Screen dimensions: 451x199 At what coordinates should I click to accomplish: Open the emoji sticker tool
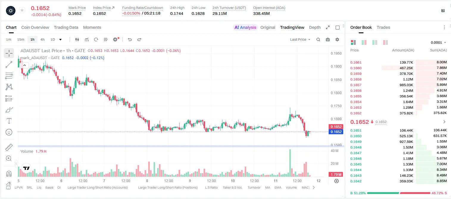pos(9,132)
